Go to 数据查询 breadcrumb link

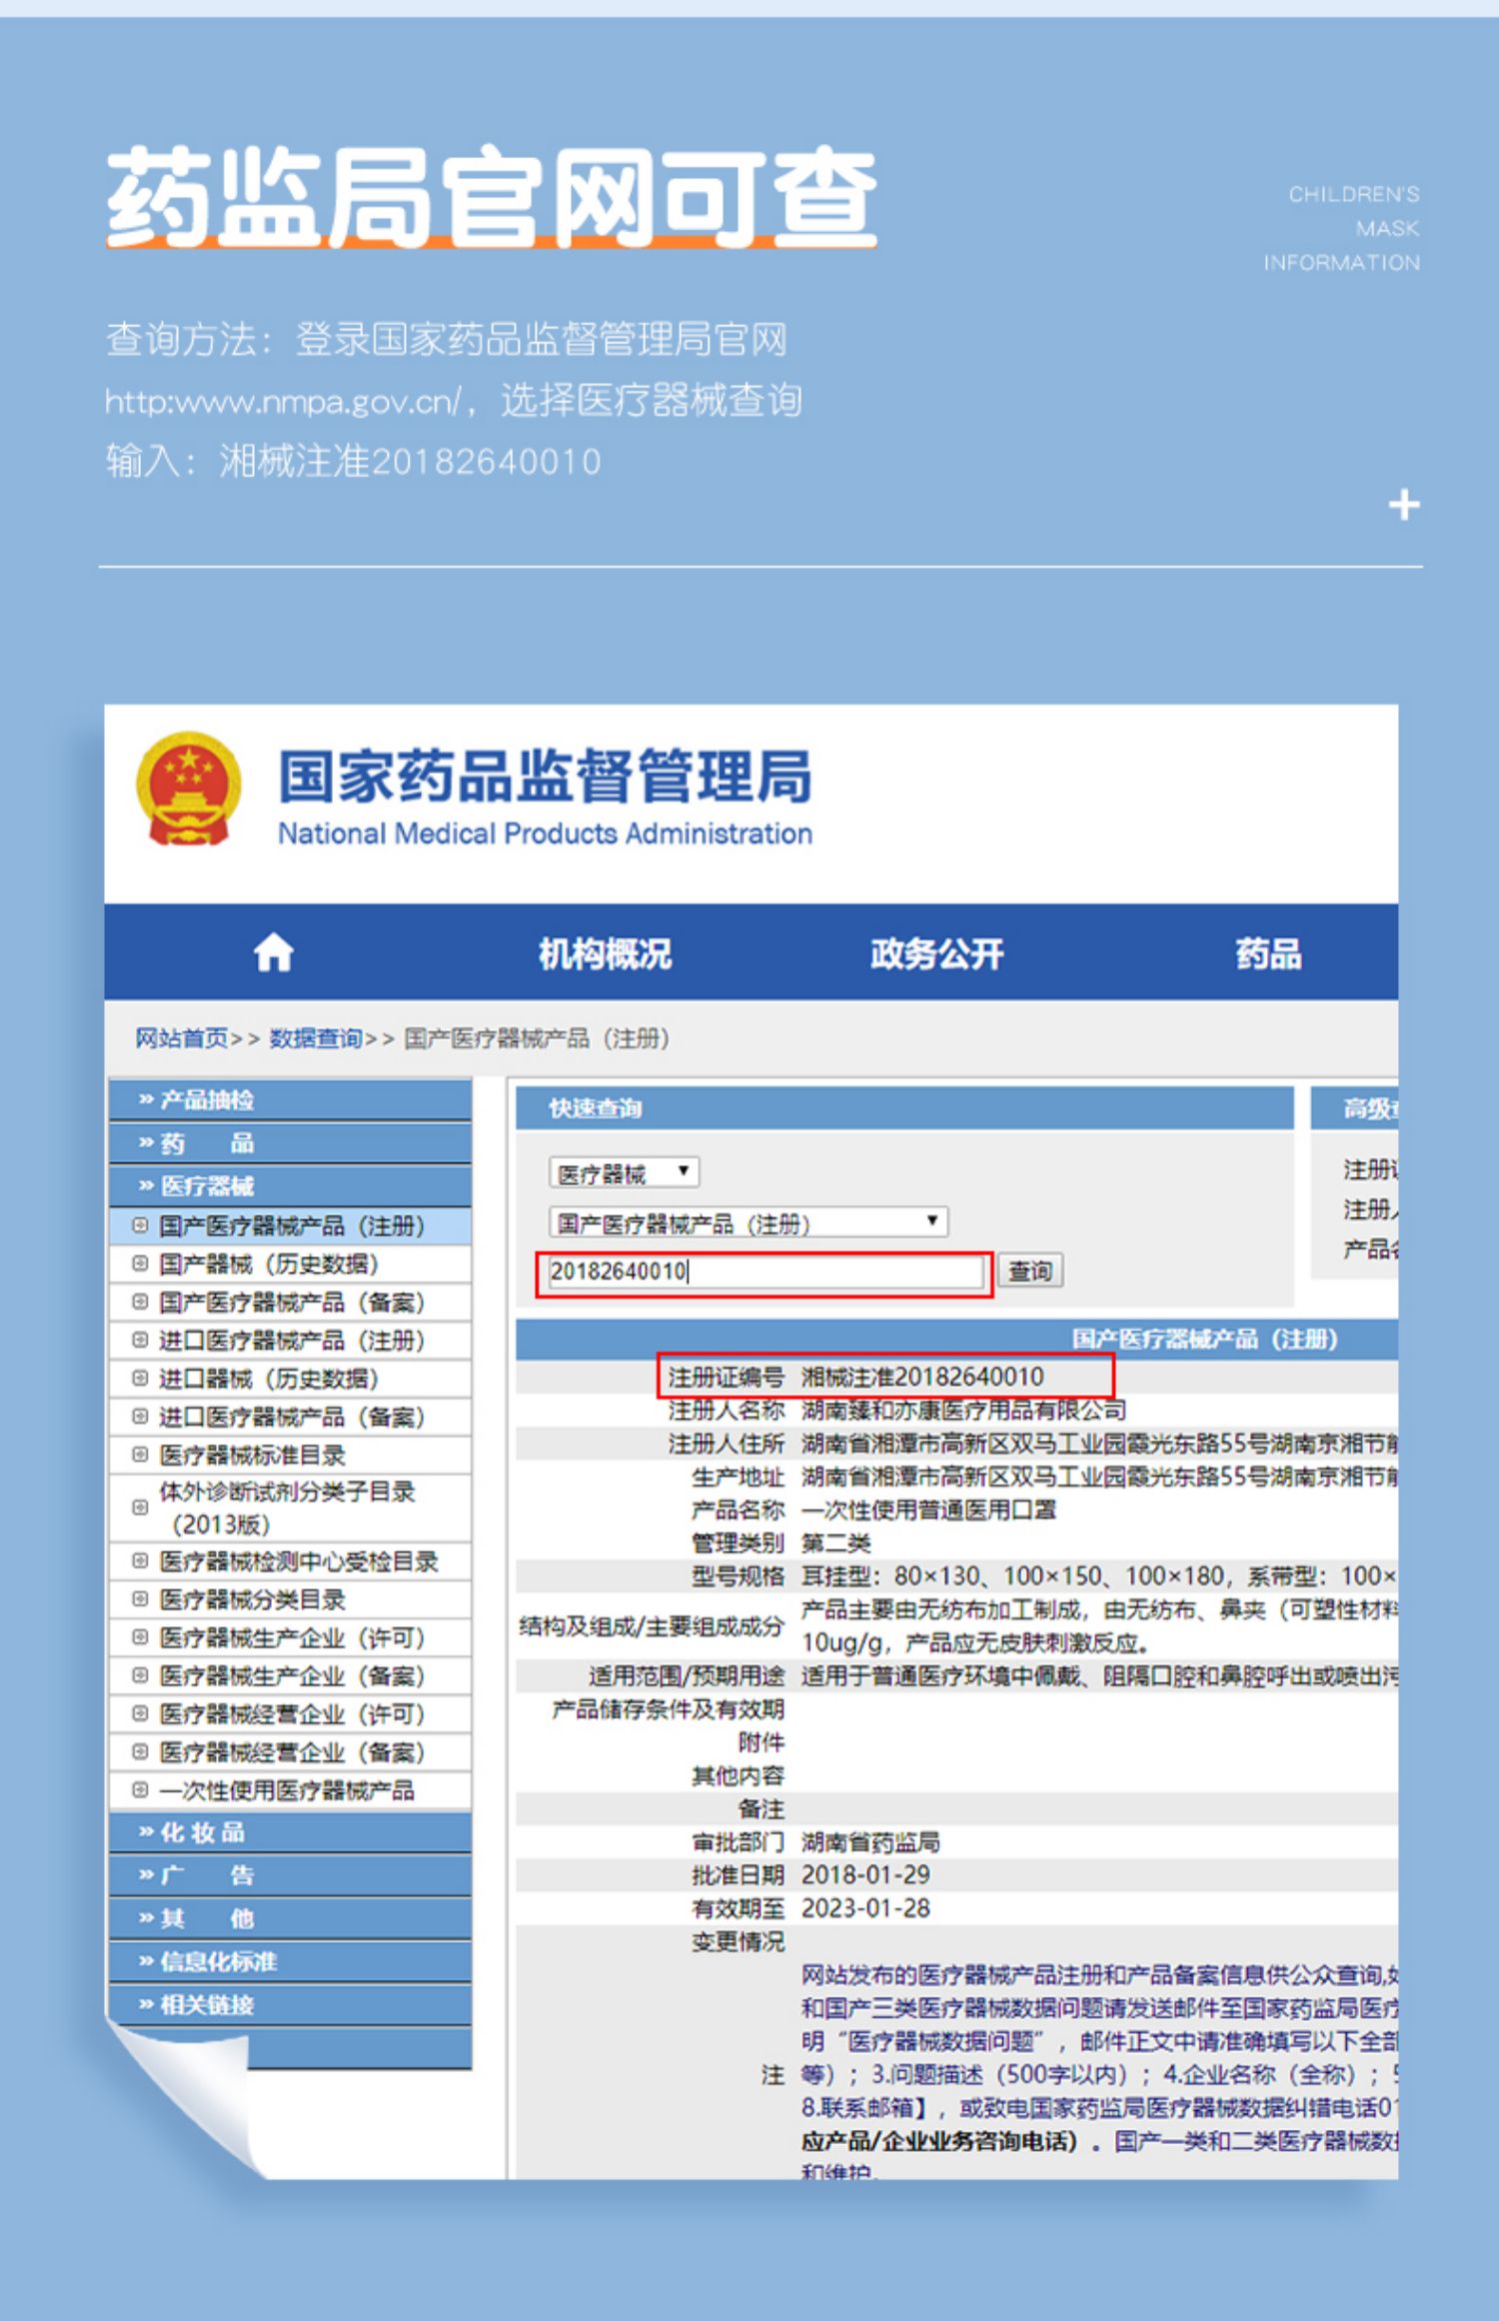point(316,1039)
